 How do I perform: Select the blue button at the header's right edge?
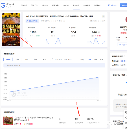coord(123,5)
